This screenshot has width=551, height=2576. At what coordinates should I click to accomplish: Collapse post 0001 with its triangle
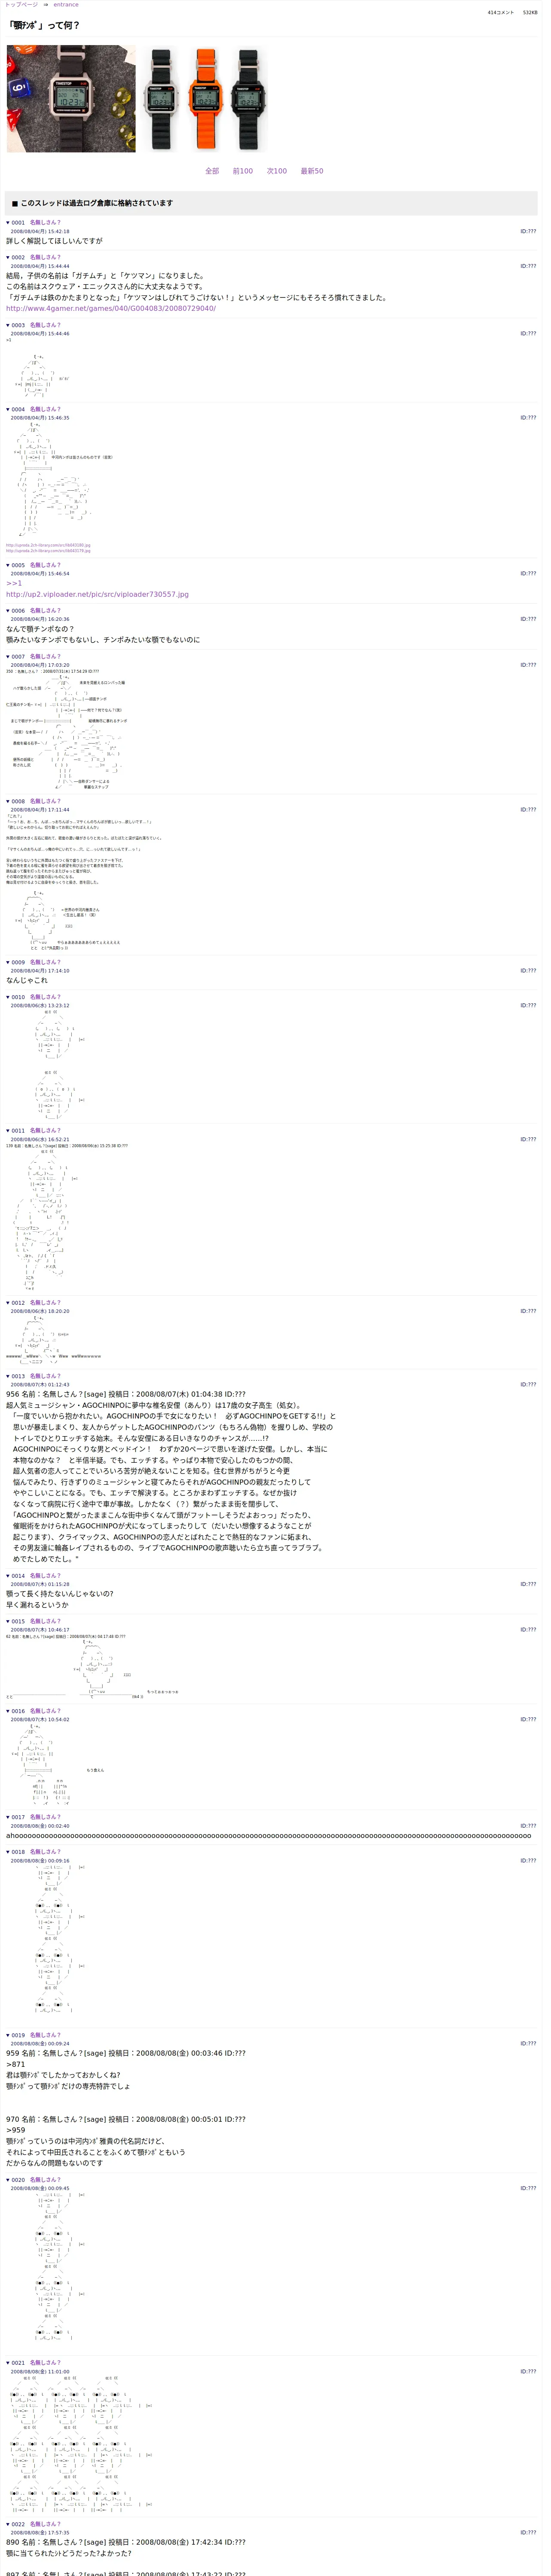pos(8,223)
